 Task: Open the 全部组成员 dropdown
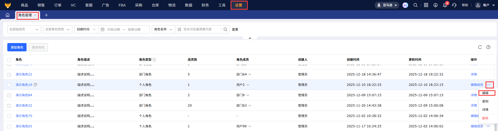[24, 29]
